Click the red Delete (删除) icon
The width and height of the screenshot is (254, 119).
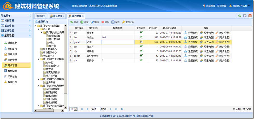pos(103,22)
